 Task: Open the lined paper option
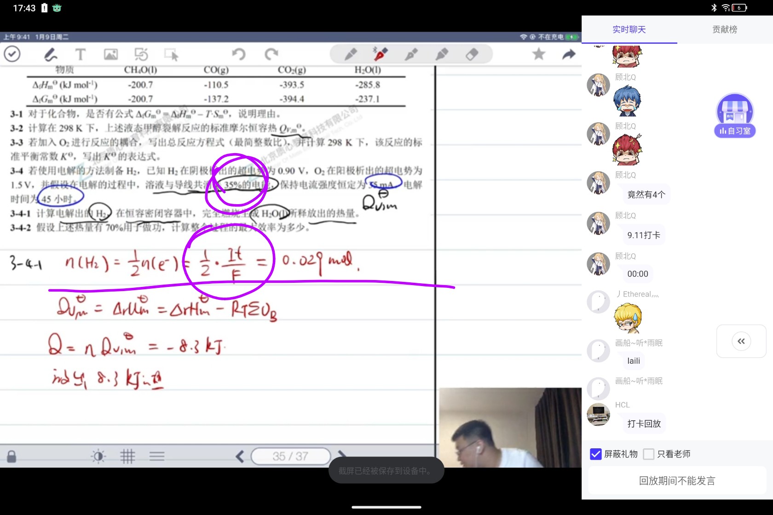tap(157, 456)
